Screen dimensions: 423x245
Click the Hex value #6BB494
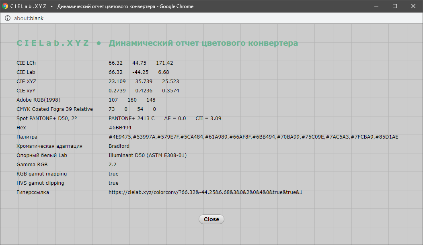click(120, 127)
